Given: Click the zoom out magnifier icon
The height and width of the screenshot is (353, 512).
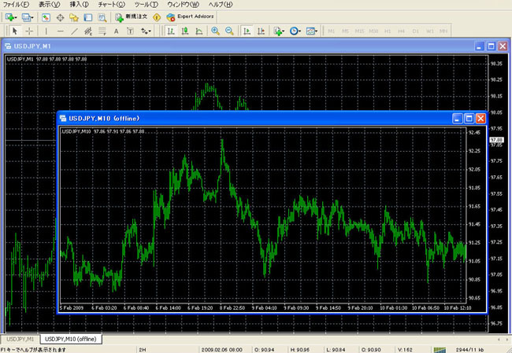Looking at the screenshot, I should [x=229, y=31].
